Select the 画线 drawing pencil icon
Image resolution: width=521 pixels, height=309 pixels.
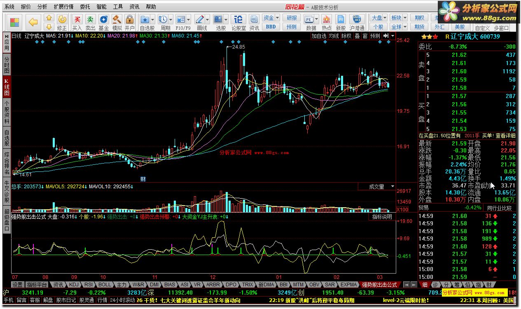click(x=200, y=19)
